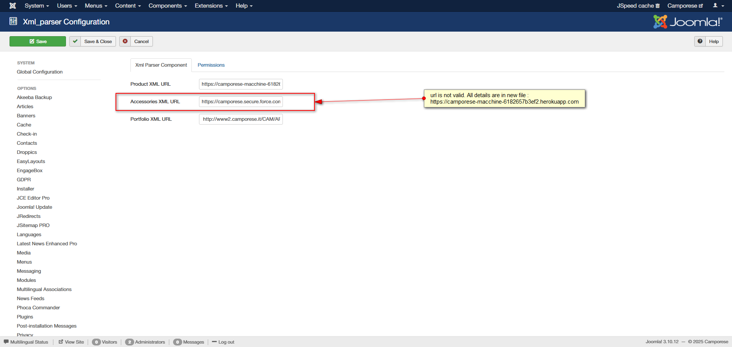This screenshot has height=347, width=732.
Task: Open the Menus dropdown in the top bar
Action: point(96,6)
